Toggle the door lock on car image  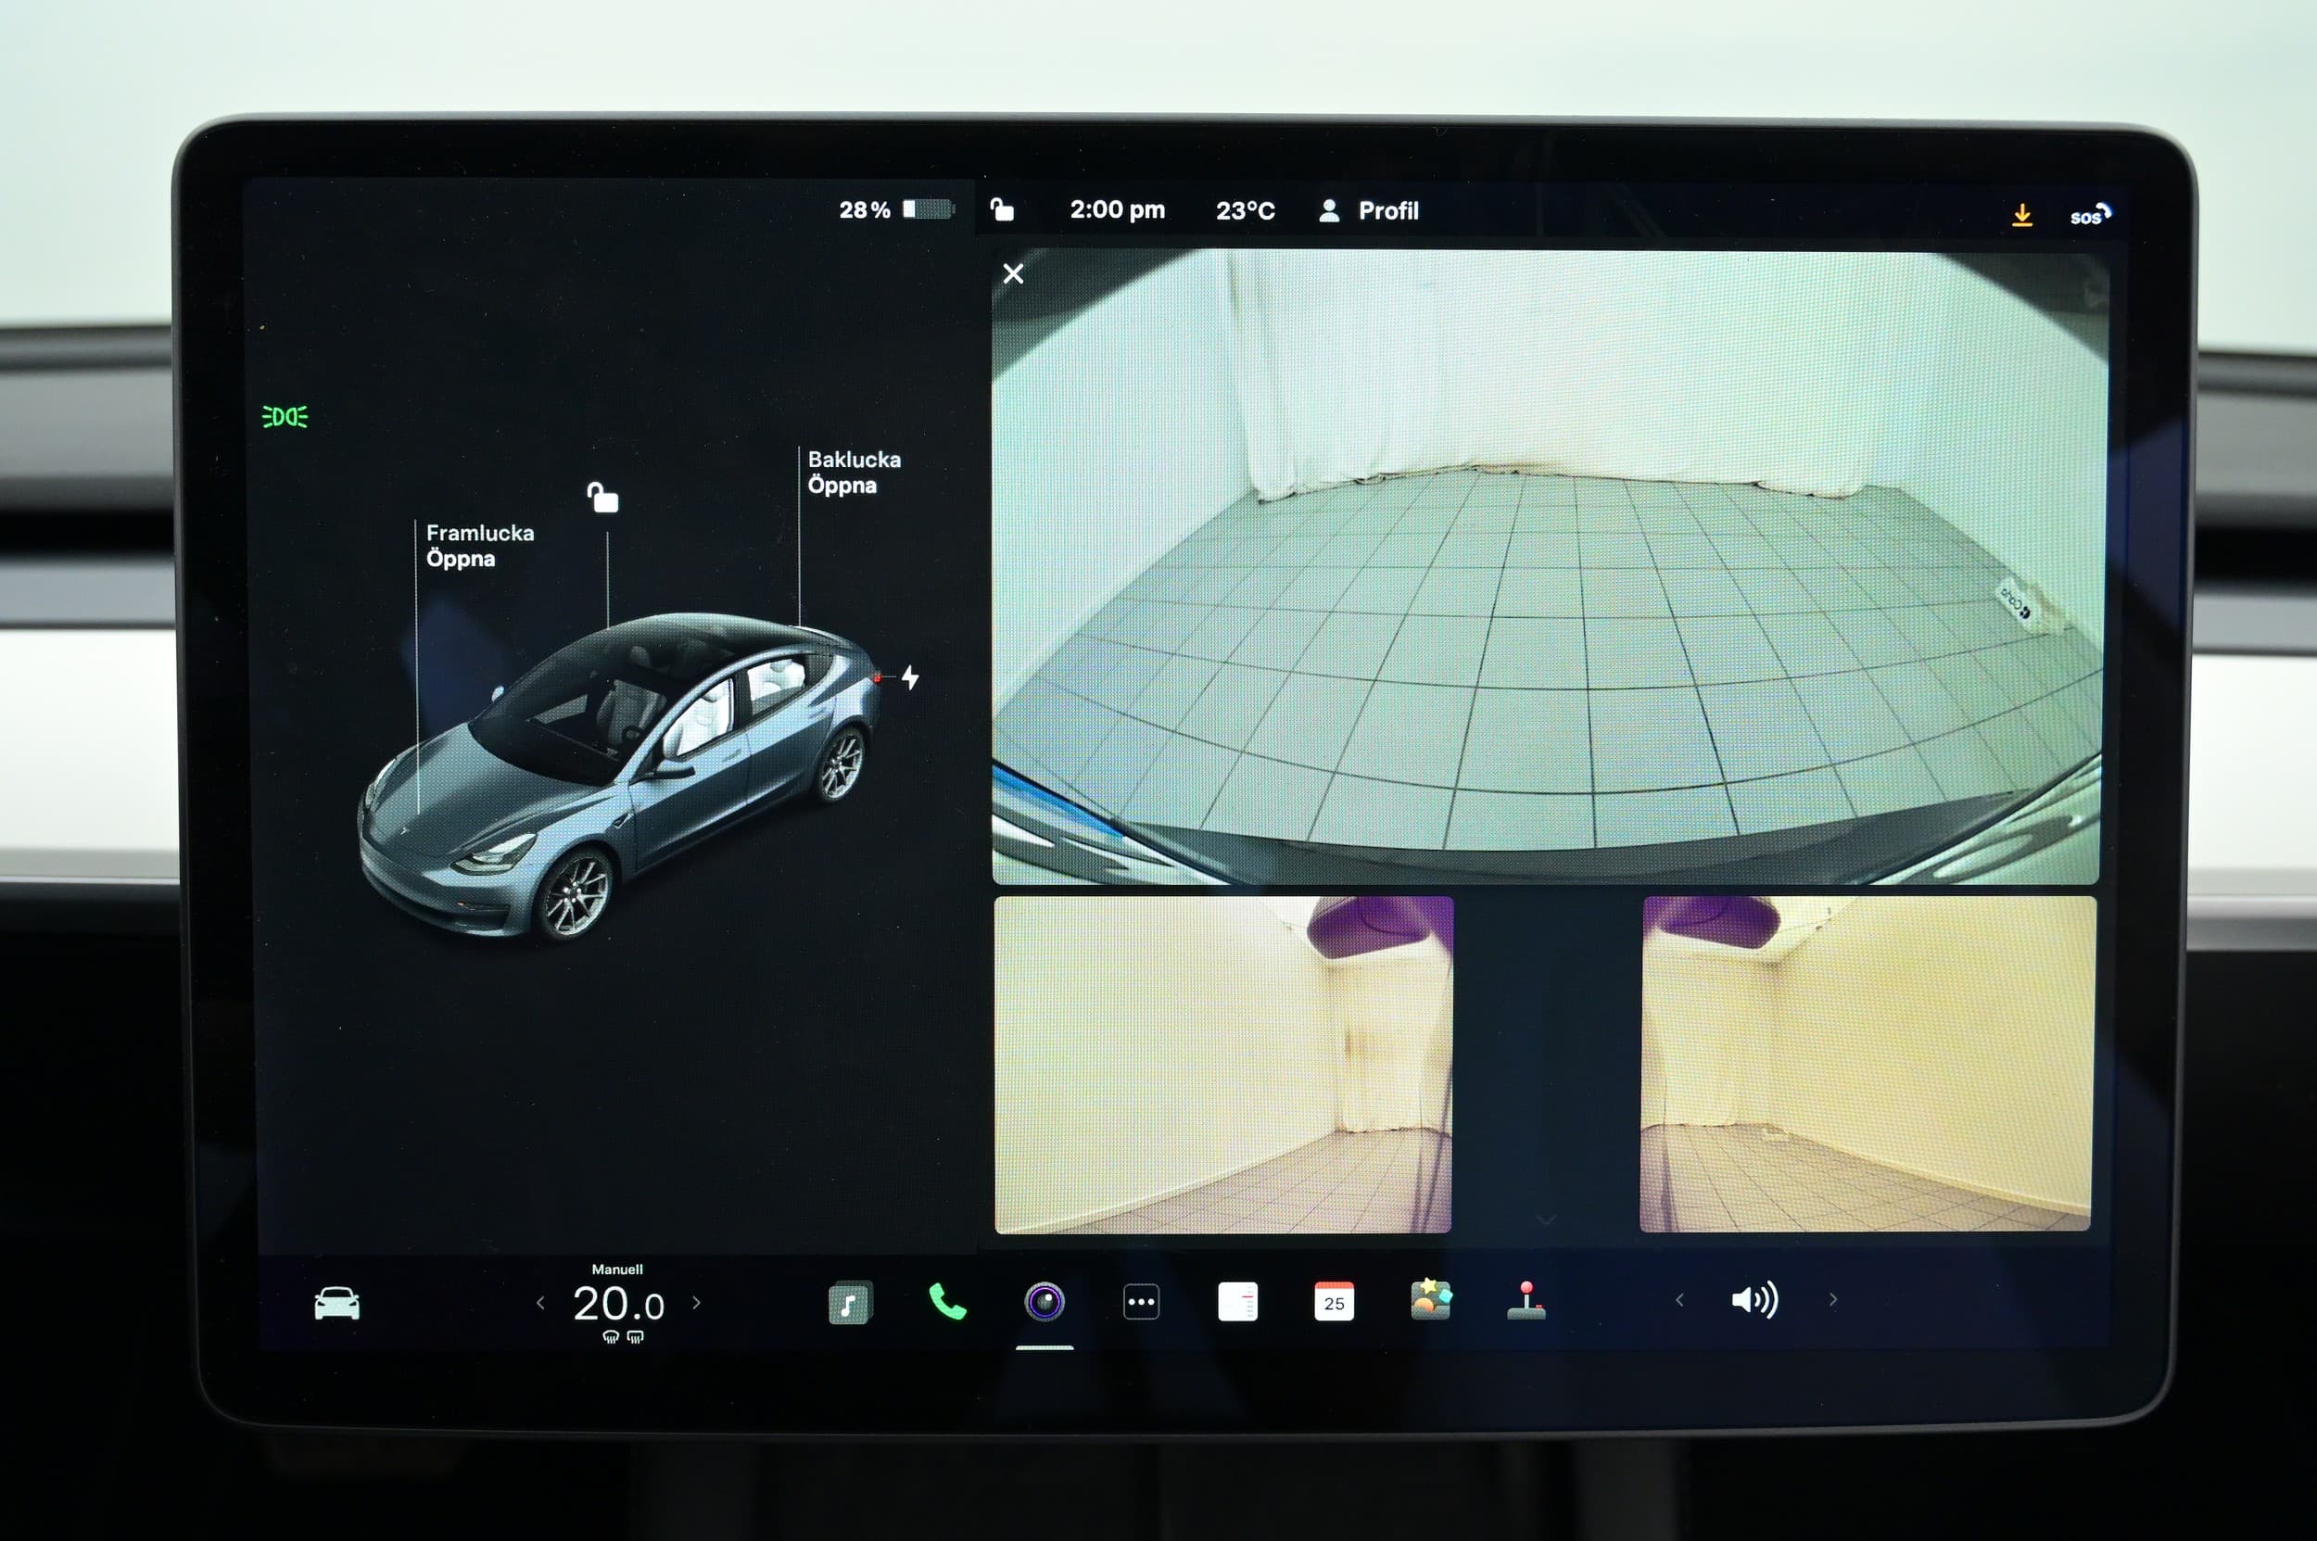click(x=602, y=499)
